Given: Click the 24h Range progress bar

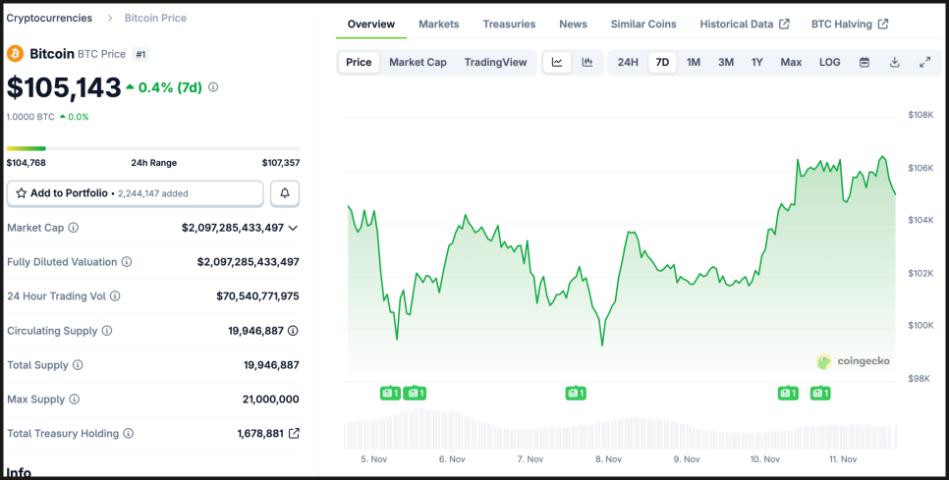Looking at the screenshot, I should (152, 148).
